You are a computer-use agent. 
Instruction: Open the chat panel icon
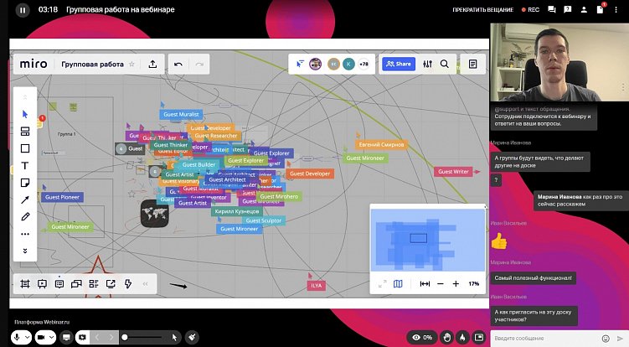point(552,10)
